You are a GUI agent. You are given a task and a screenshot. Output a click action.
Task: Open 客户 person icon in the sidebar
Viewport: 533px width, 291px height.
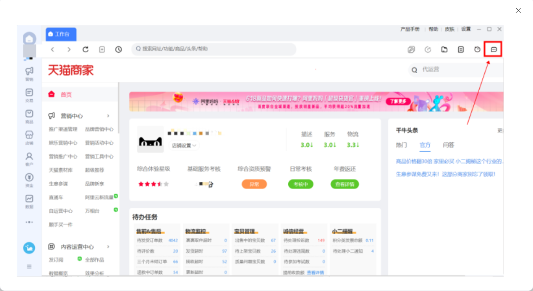(29, 158)
